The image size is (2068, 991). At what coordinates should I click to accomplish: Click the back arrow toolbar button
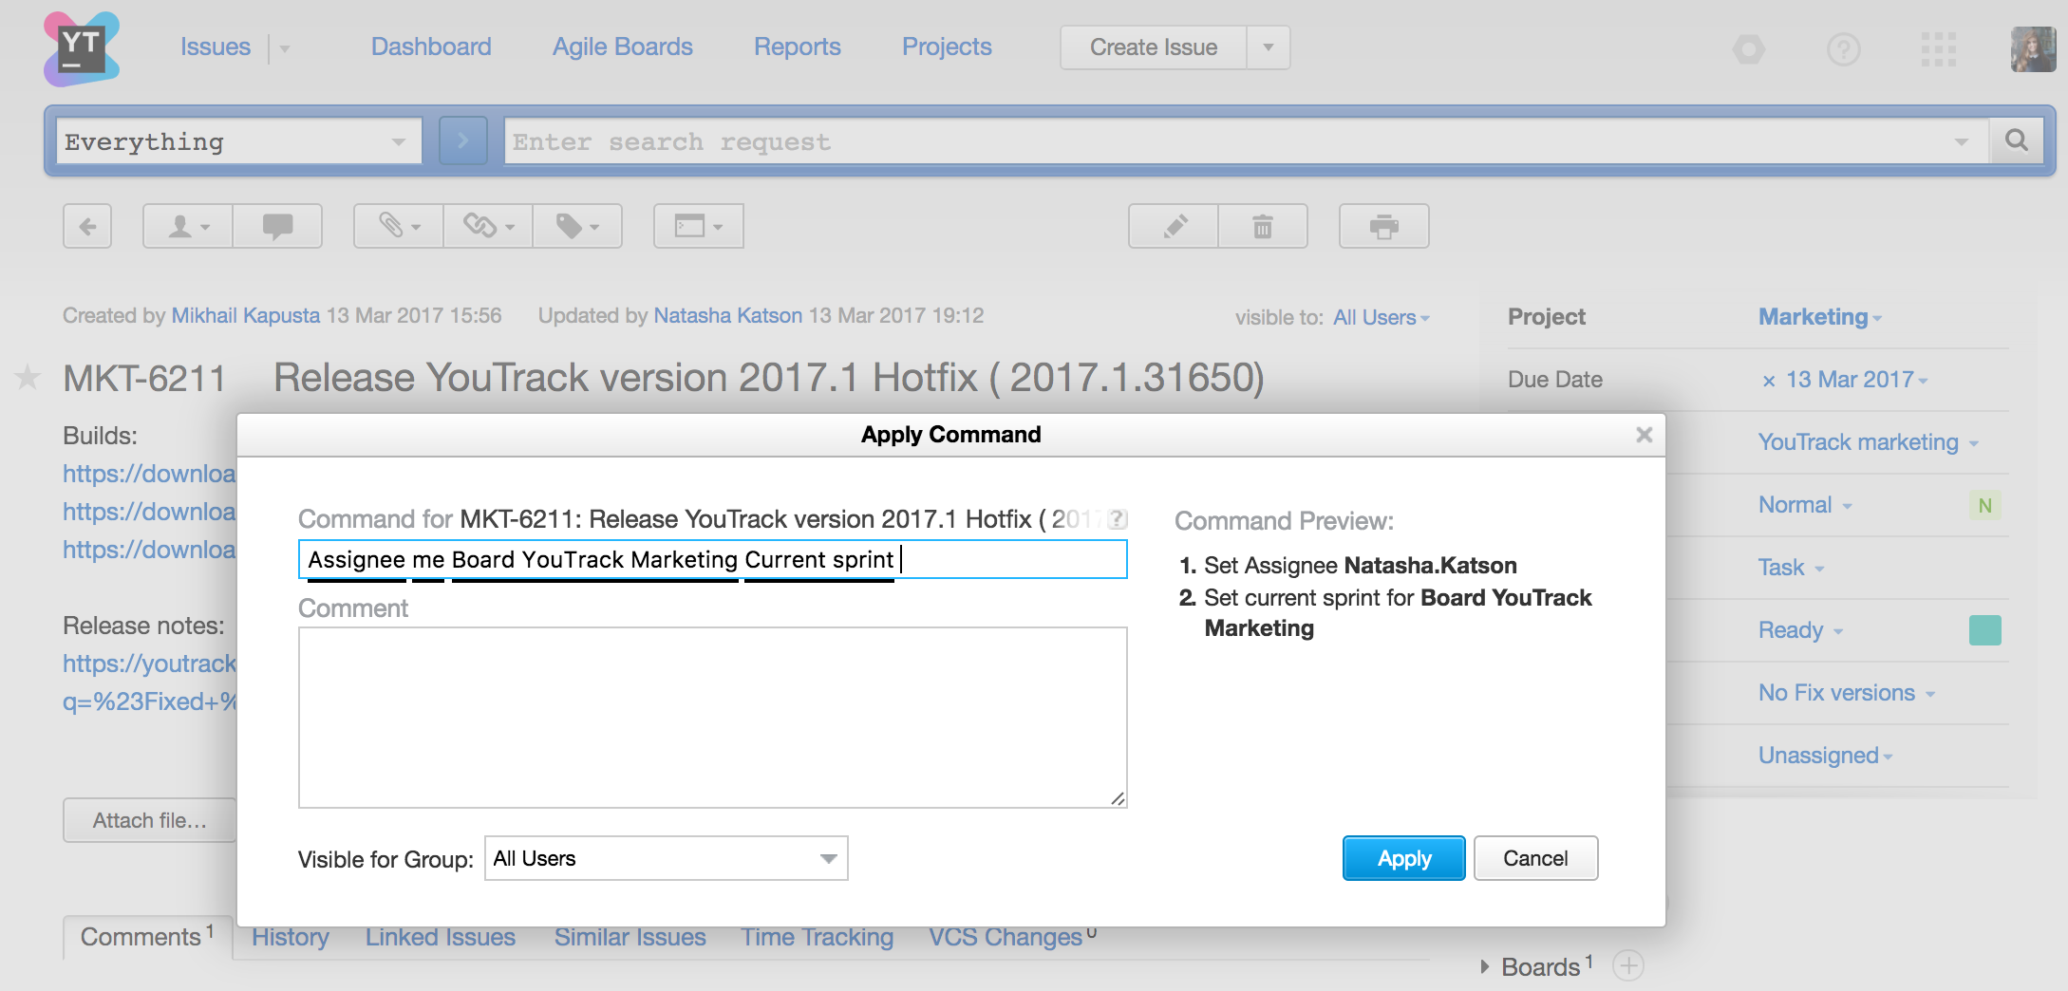87,227
